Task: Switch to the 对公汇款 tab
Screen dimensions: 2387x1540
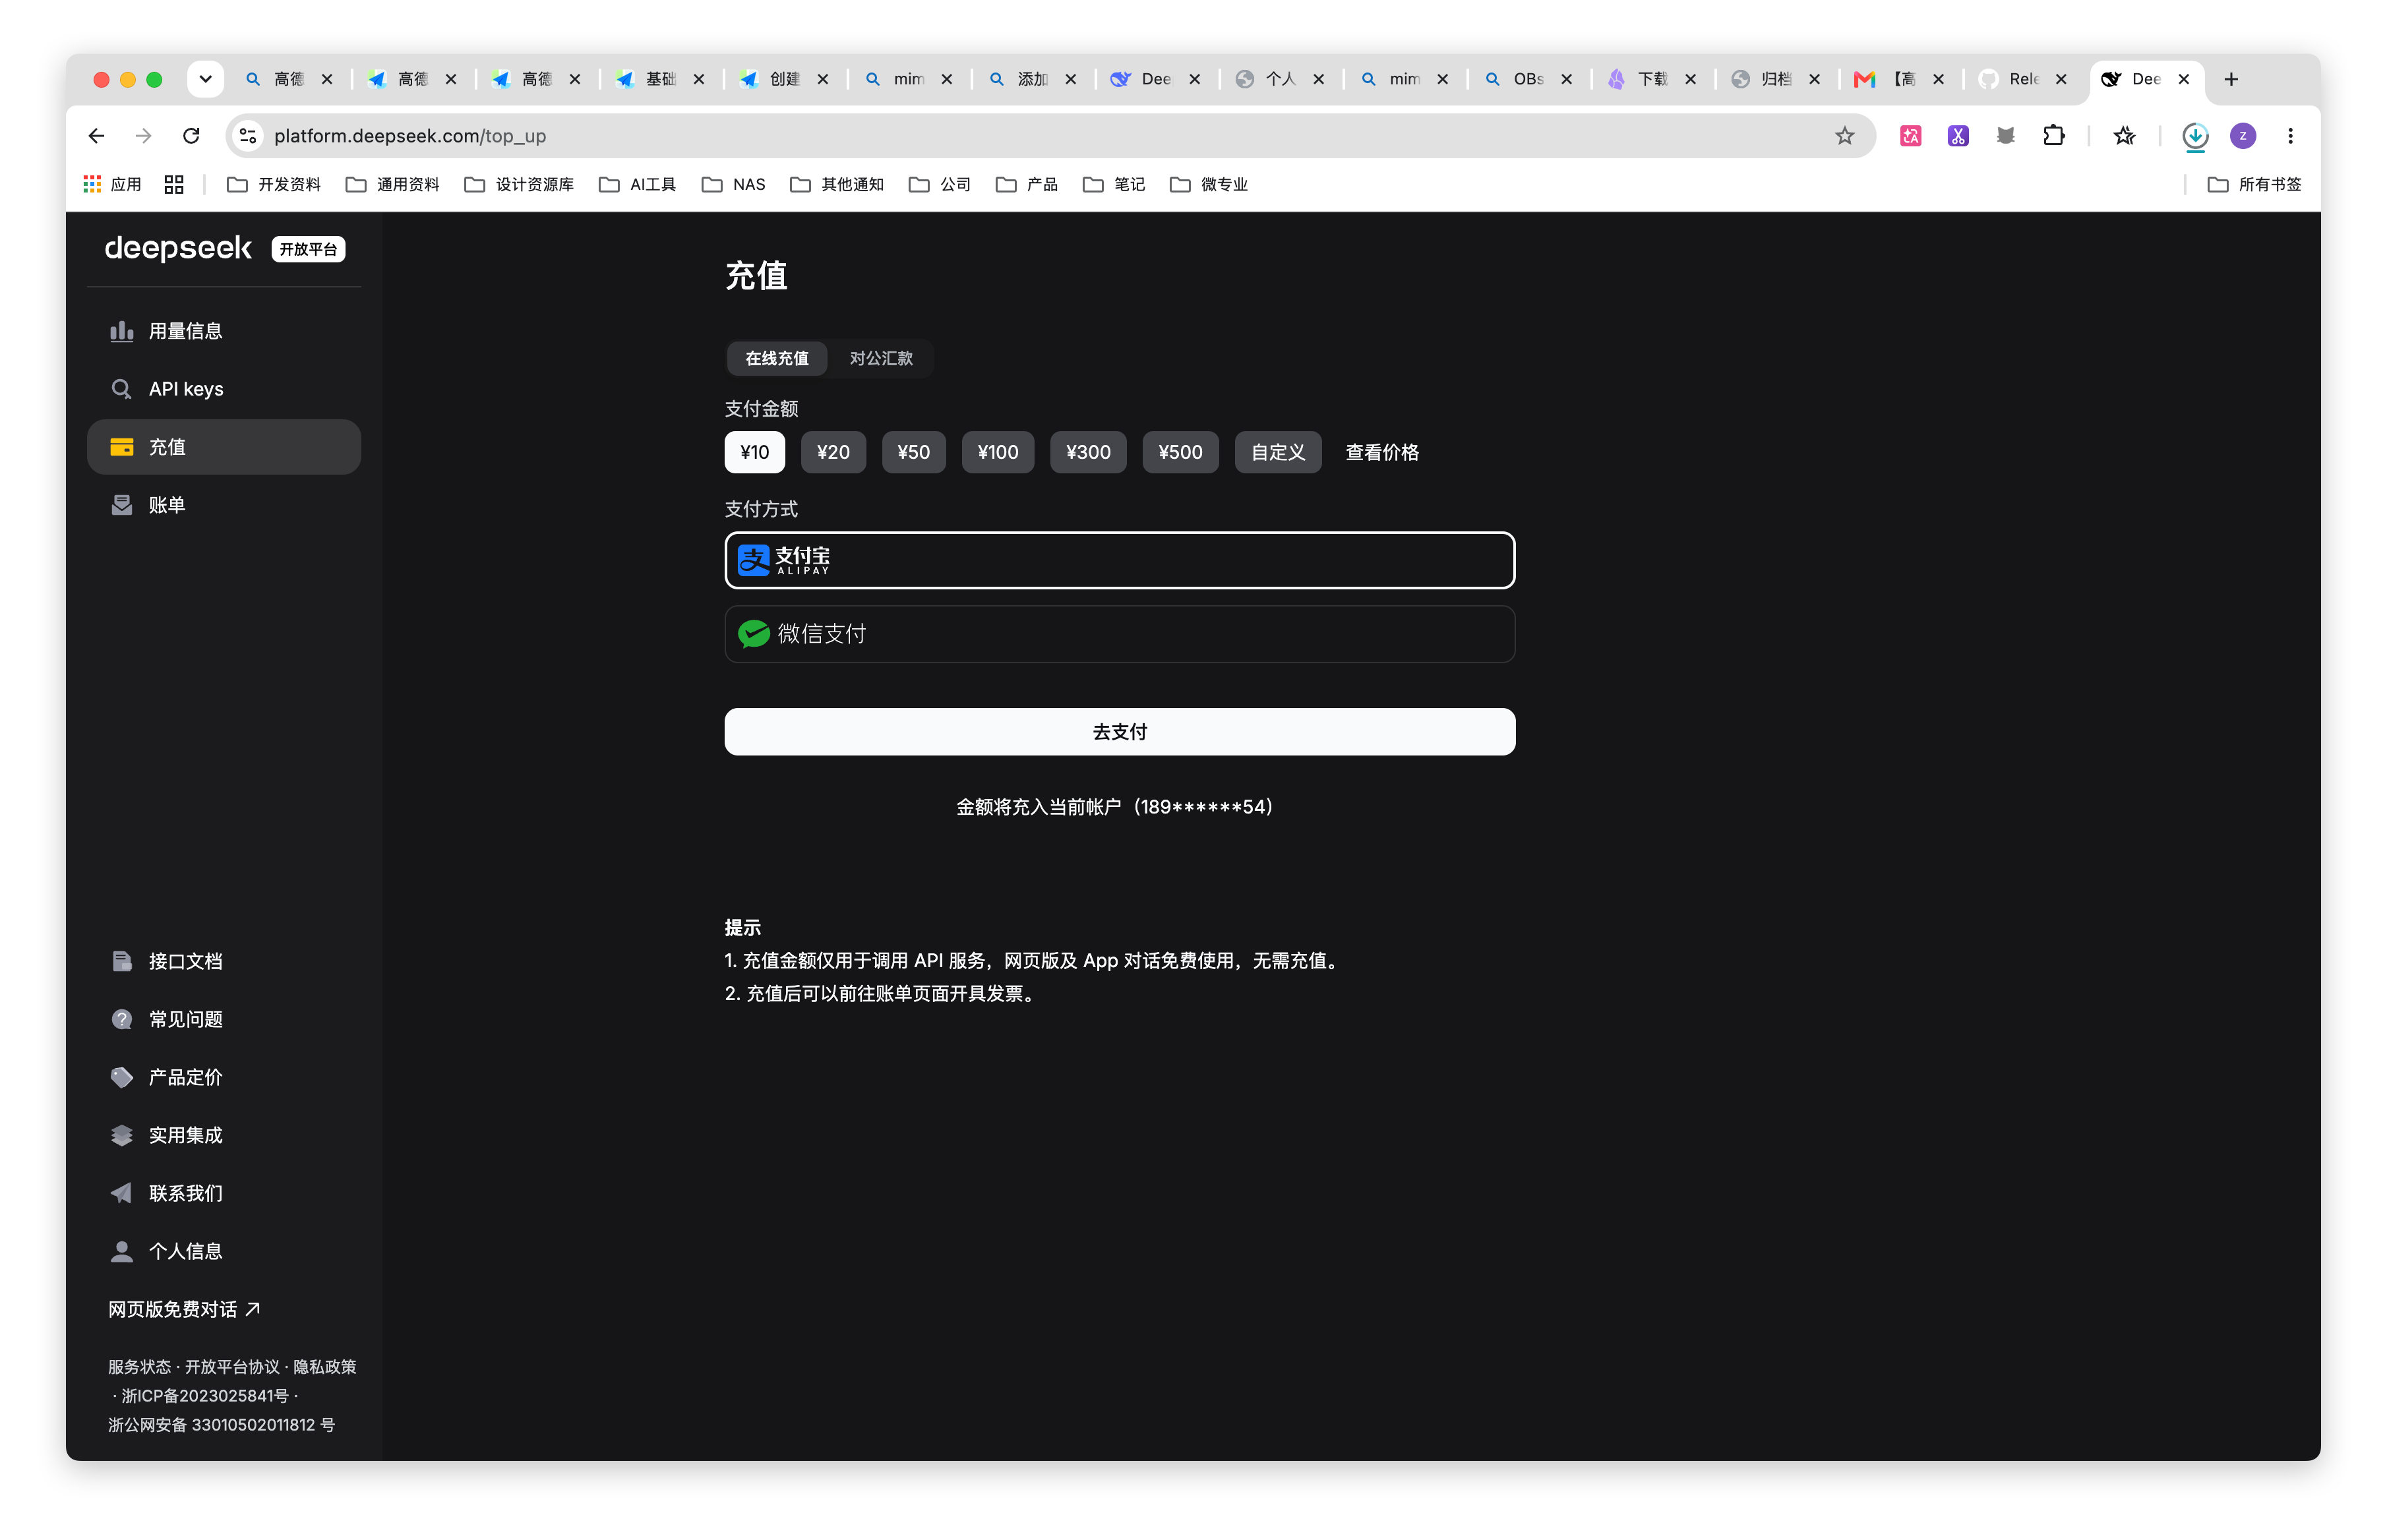Action: click(x=881, y=358)
